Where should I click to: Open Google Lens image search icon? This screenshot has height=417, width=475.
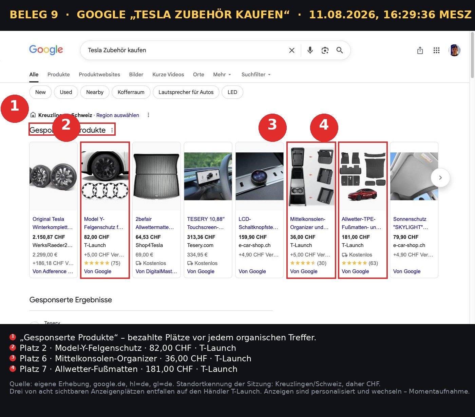(x=325, y=50)
